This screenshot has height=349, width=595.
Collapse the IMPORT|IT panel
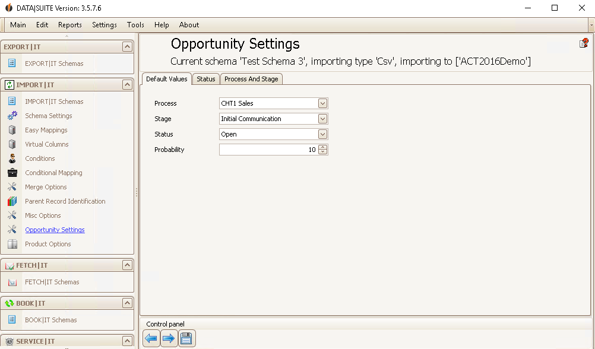127,85
